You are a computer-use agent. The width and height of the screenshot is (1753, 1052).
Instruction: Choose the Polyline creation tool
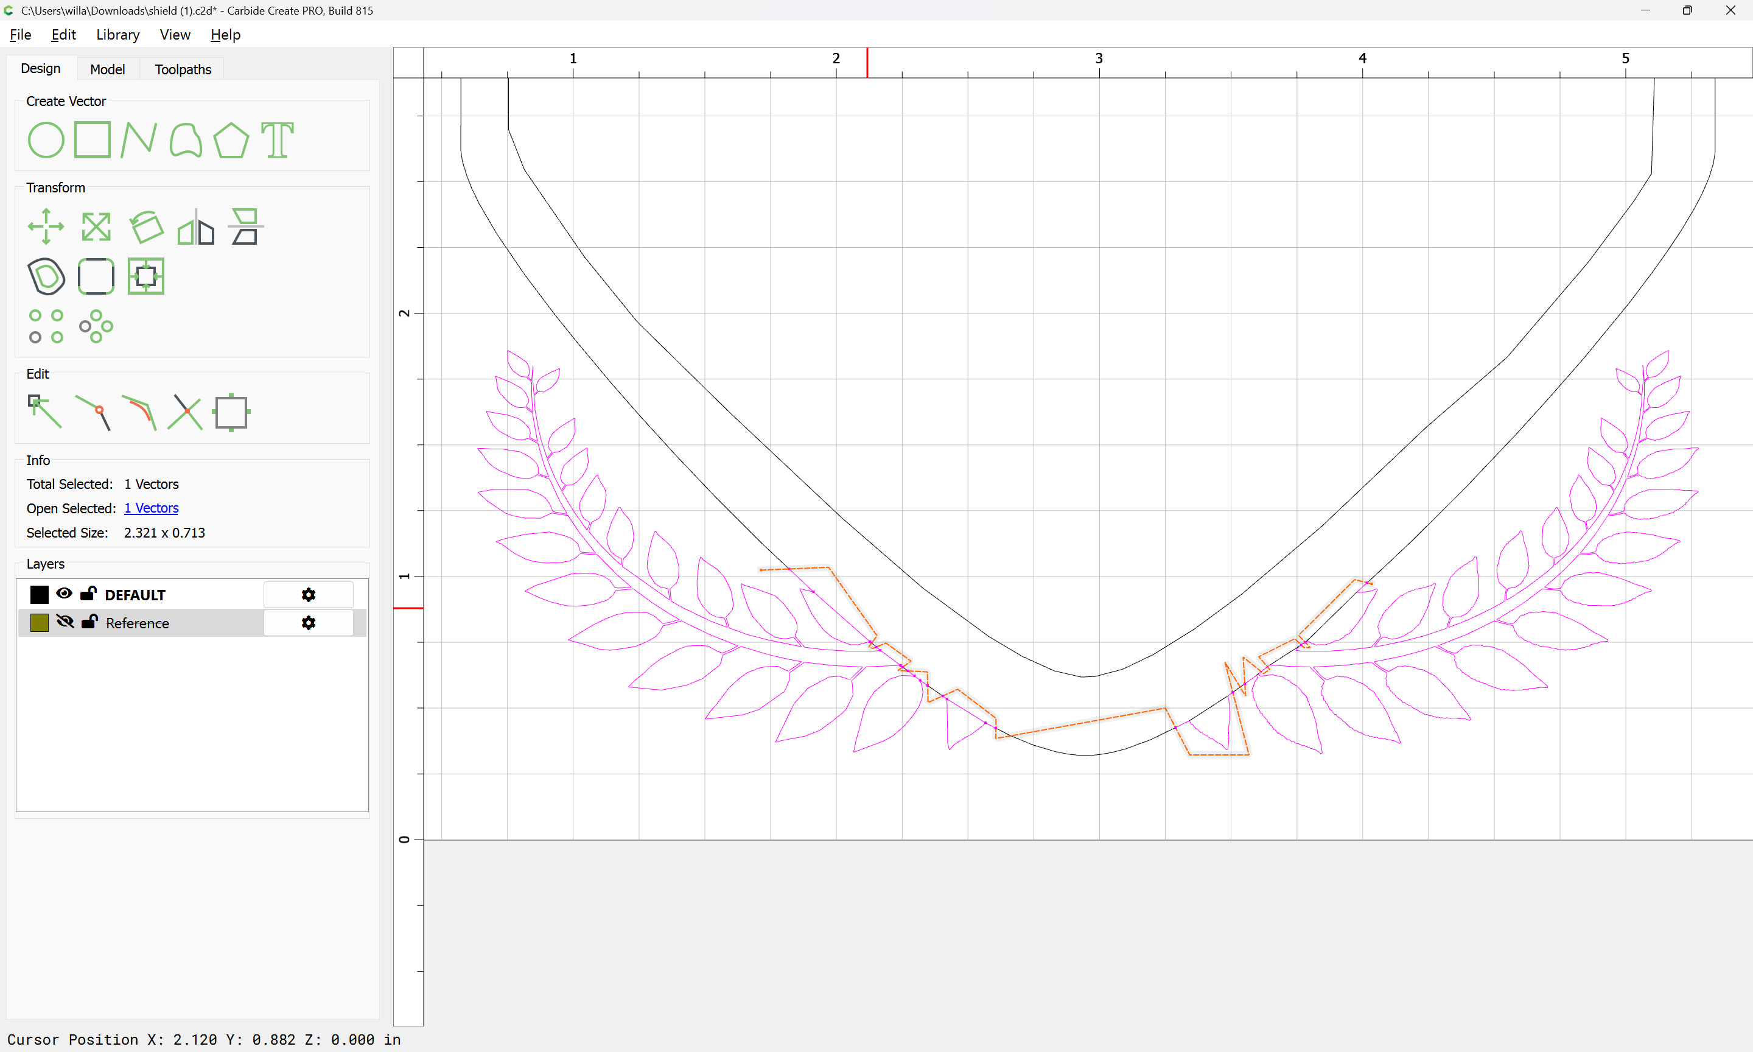(x=139, y=139)
